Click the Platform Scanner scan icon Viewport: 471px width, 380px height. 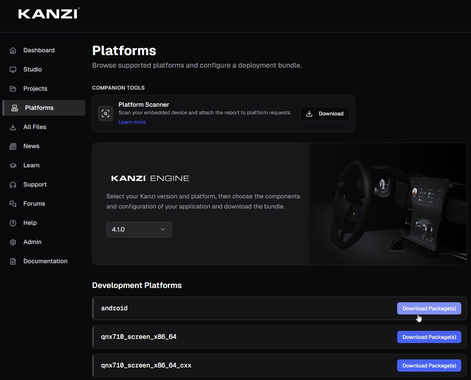tap(105, 113)
